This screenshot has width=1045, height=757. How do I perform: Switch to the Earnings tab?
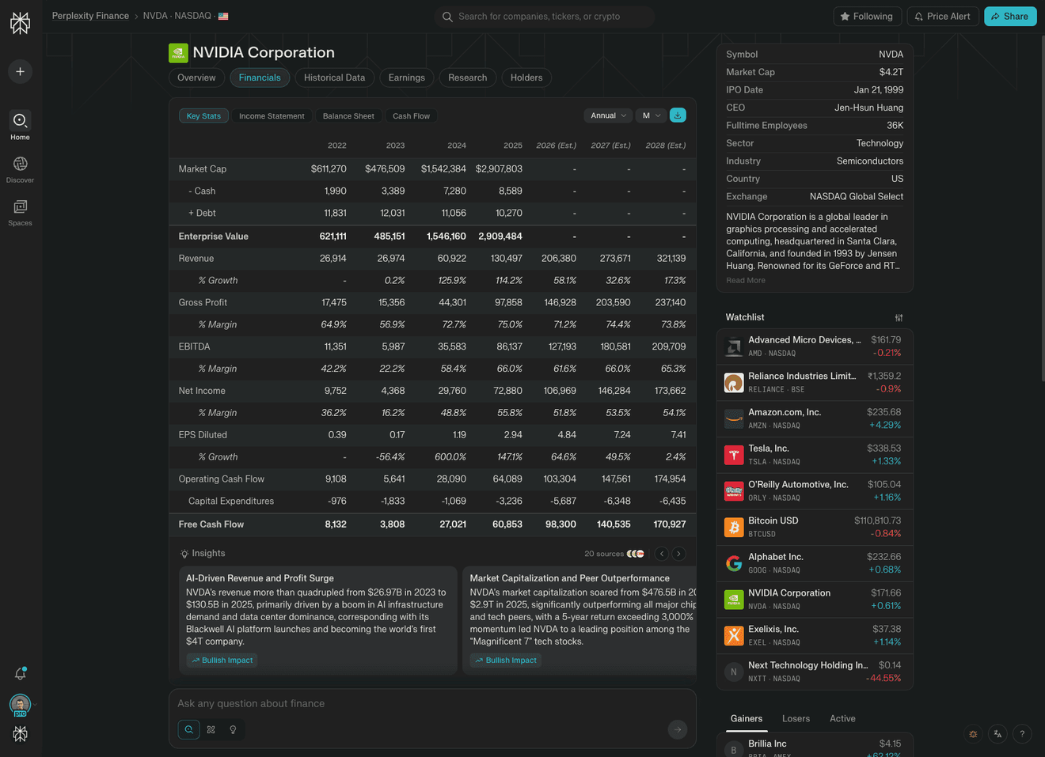click(x=407, y=78)
